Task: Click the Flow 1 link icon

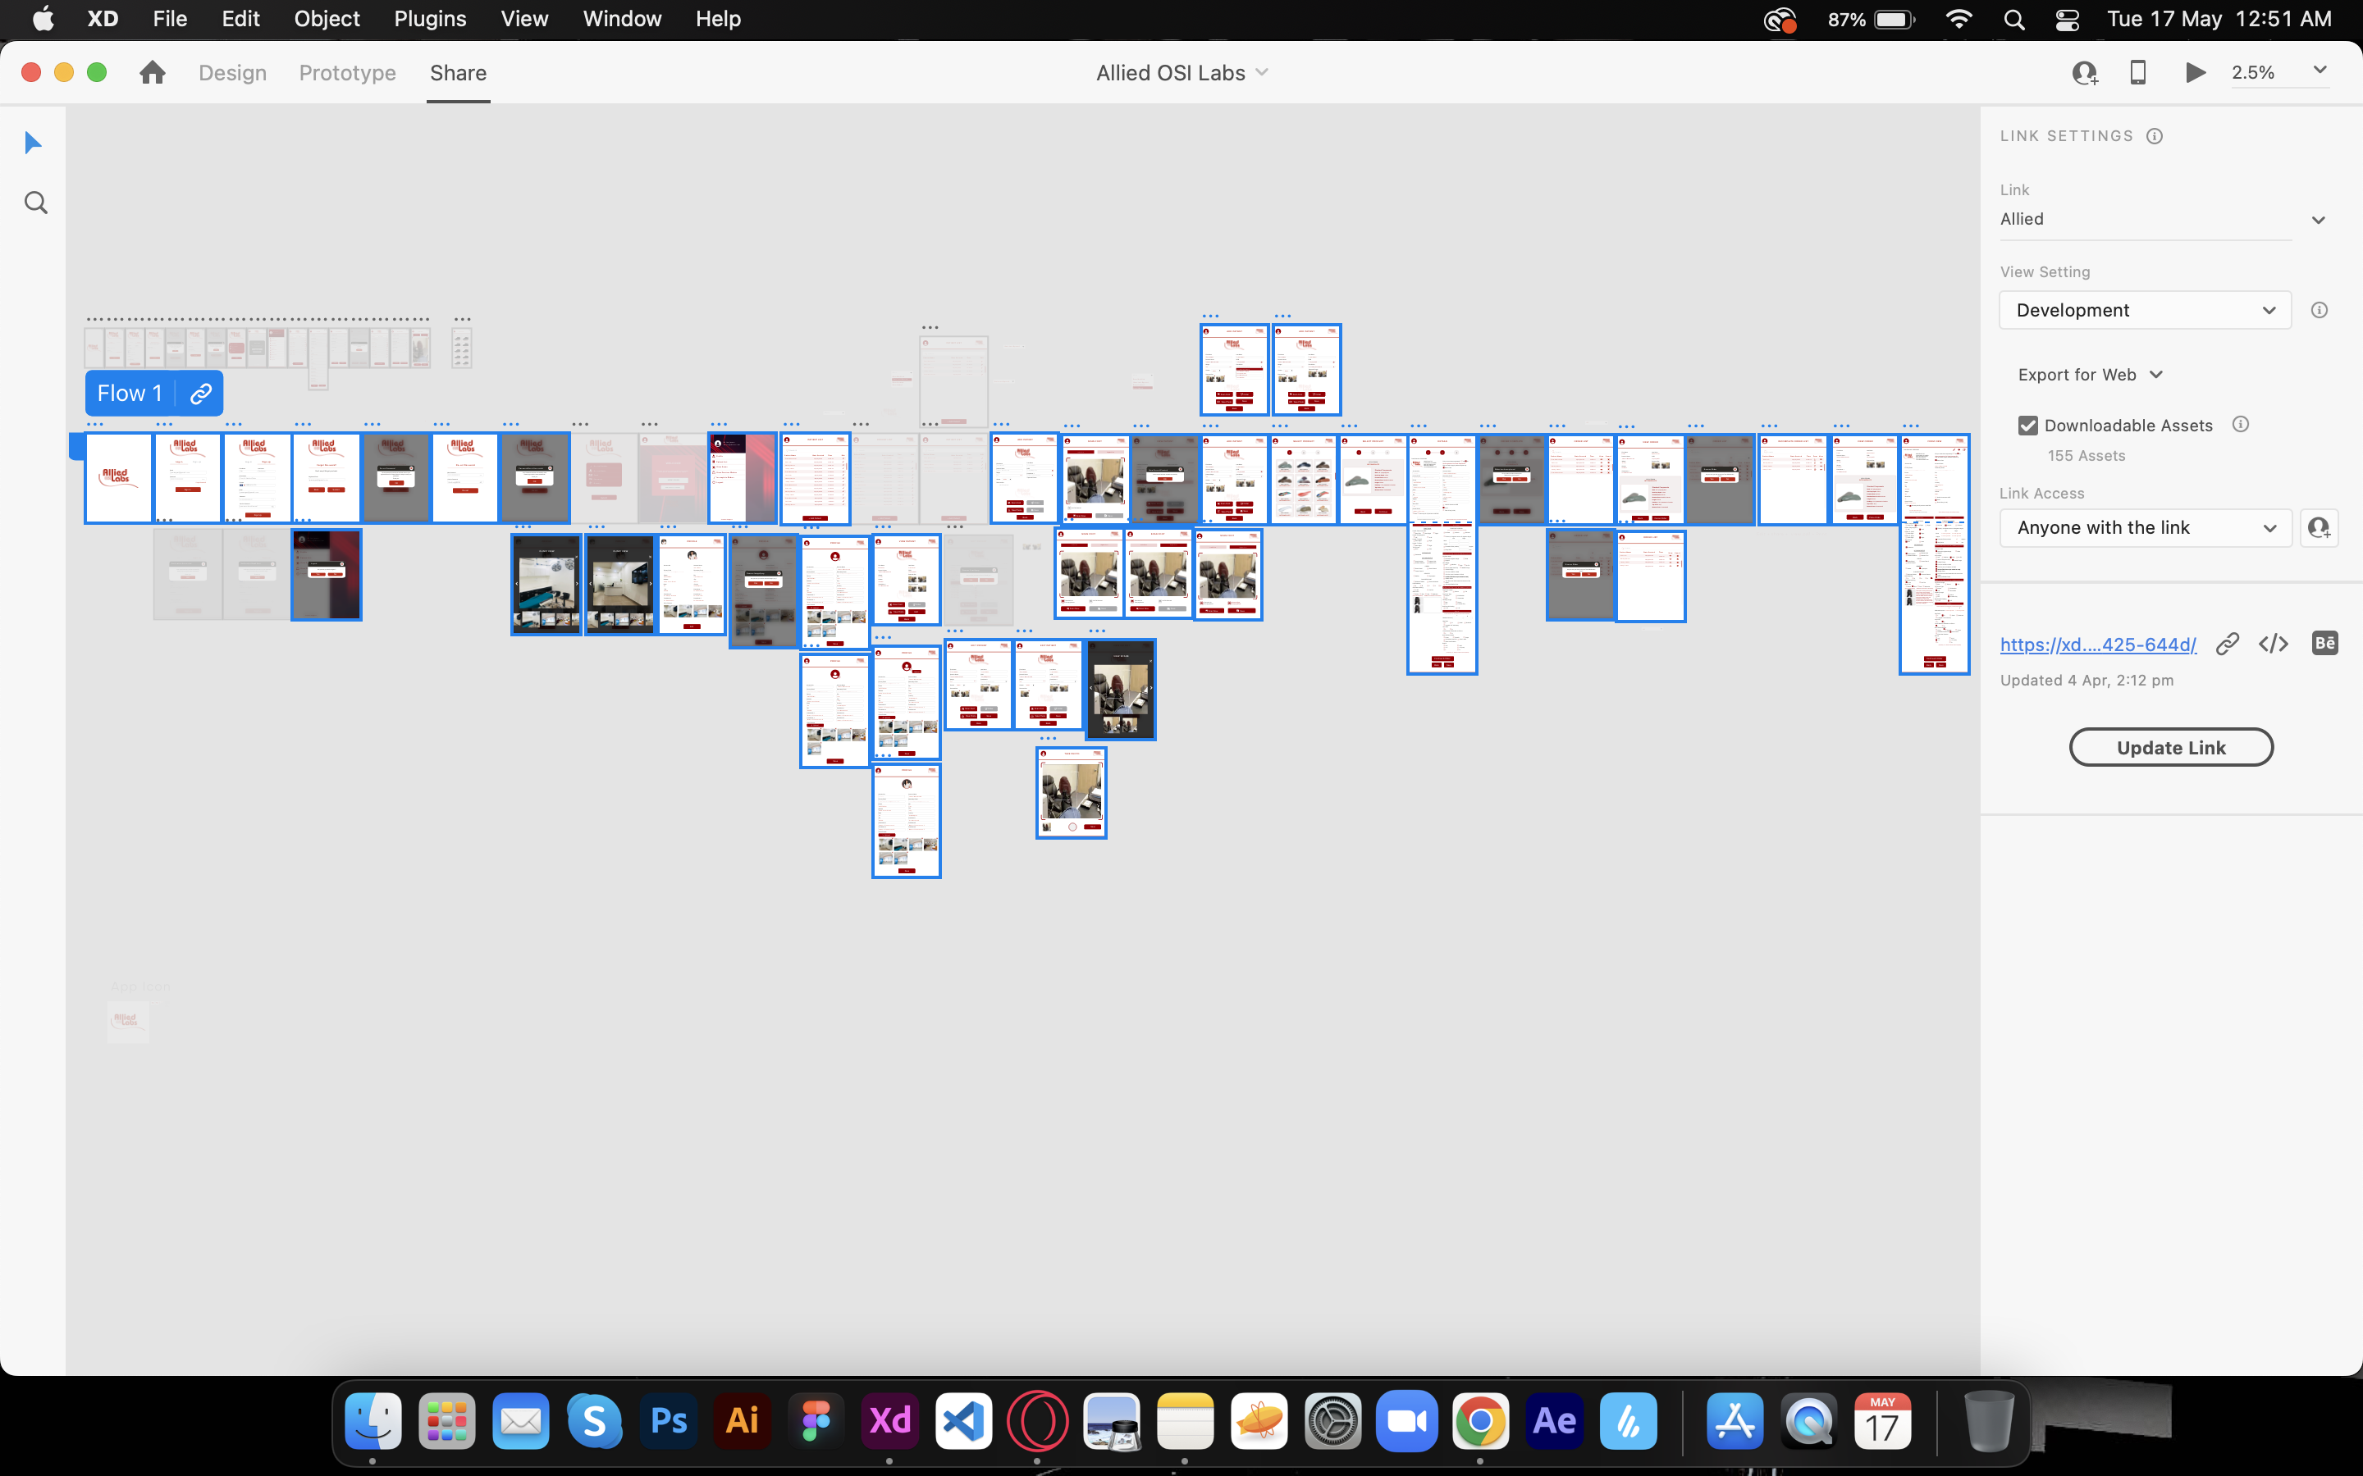Action: point(201,394)
